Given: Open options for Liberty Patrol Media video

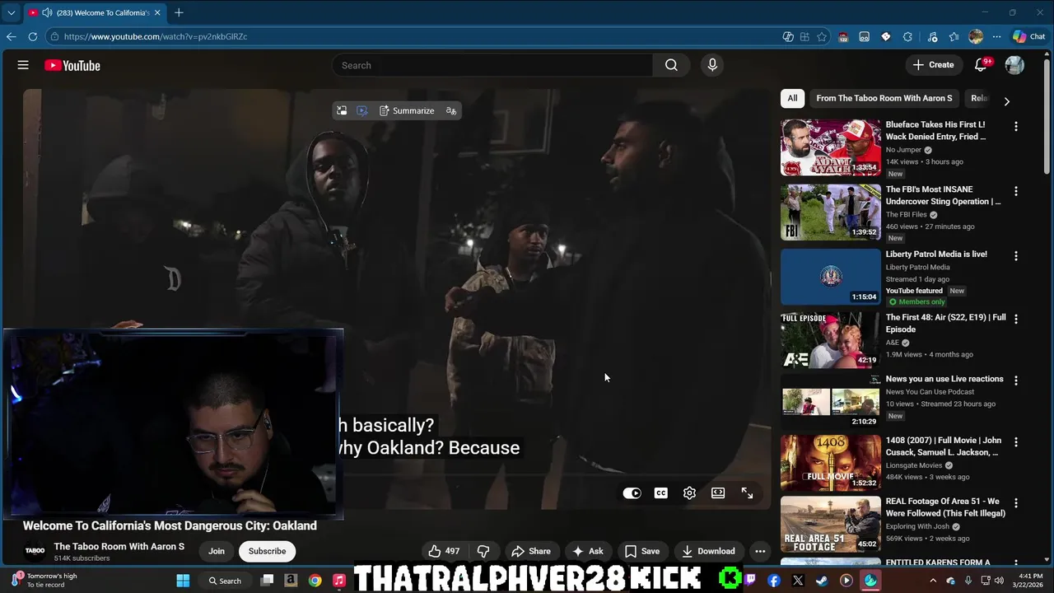Looking at the screenshot, I should coord(1015,256).
